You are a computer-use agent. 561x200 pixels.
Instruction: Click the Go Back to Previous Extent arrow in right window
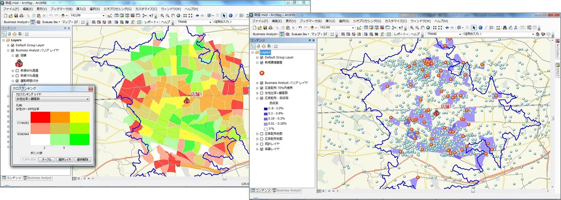coord(447,28)
